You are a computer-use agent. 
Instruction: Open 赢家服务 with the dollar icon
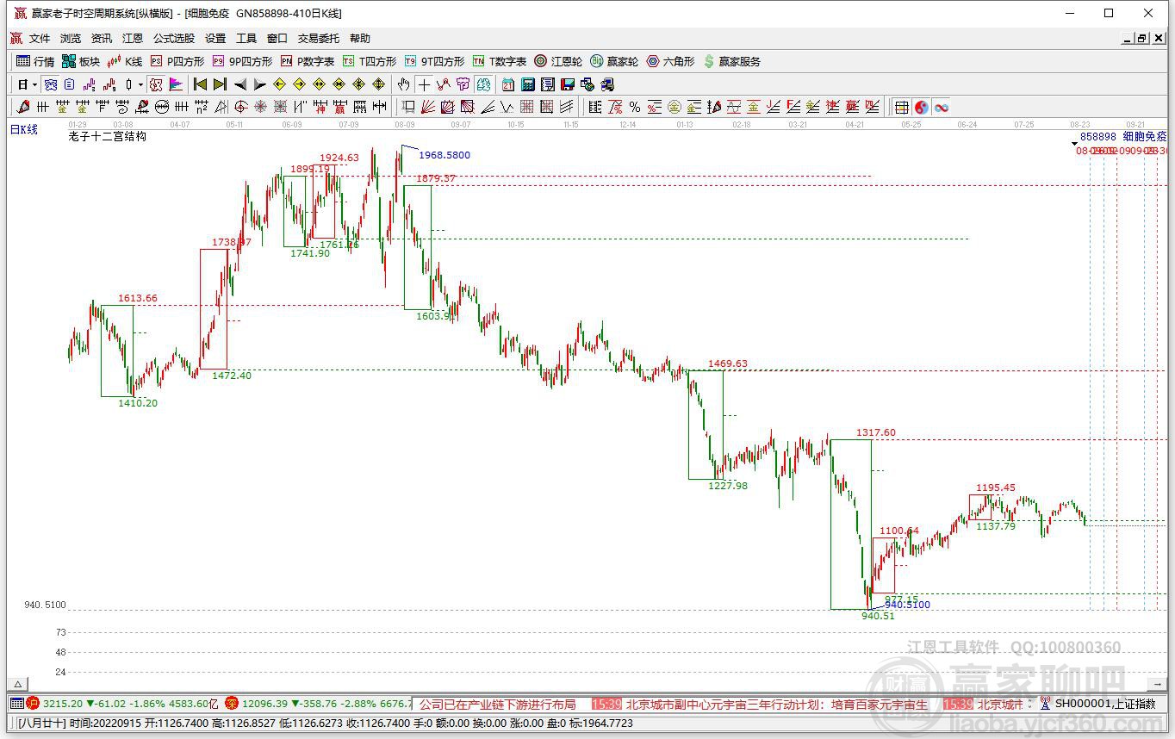pos(732,61)
